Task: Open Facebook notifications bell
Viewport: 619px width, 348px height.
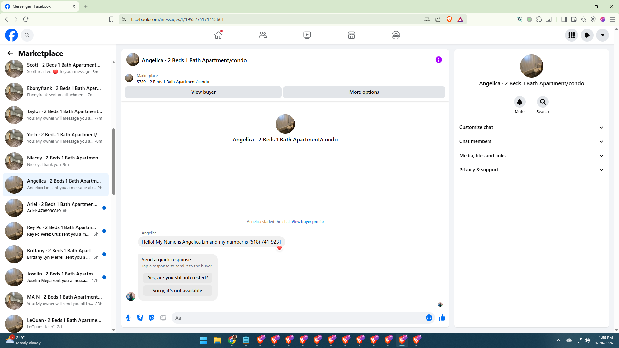Action: (587, 35)
